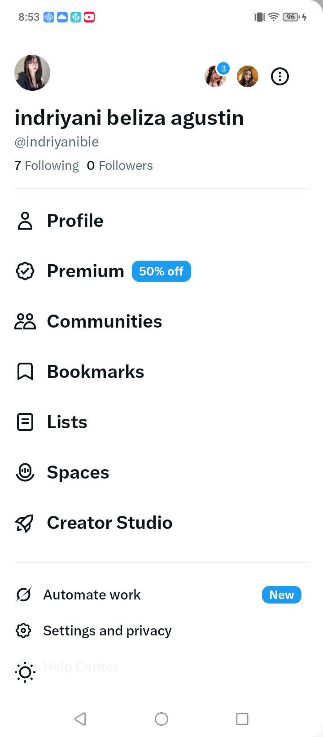Tap the Creator Studio rocket icon
Image resolution: width=323 pixels, height=737 pixels.
click(x=25, y=523)
